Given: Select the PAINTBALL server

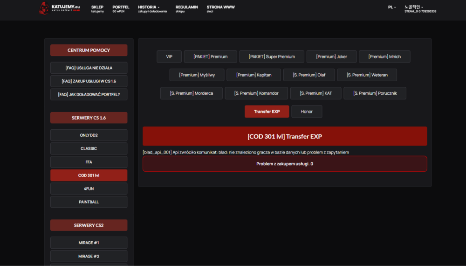Looking at the screenshot, I should click(89, 202).
